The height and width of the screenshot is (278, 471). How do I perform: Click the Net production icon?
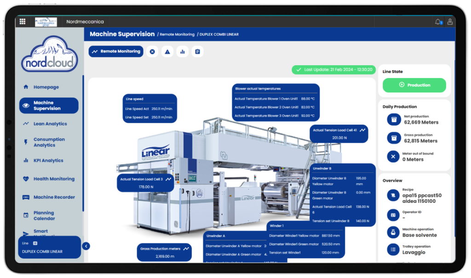(394, 119)
